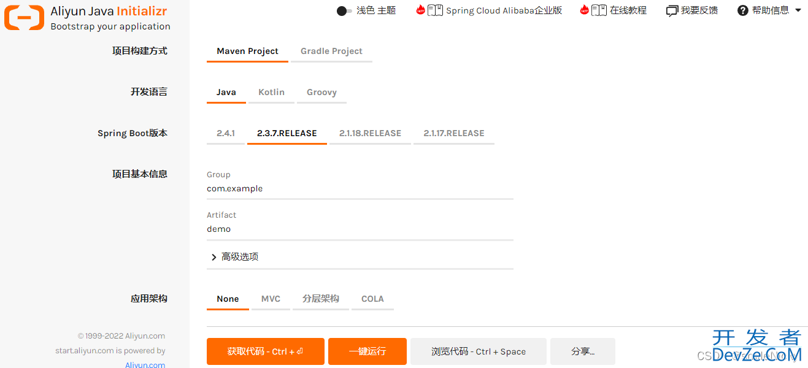The height and width of the screenshot is (368, 808).
Task: Open 在线教程 tutorial link
Action: [x=628, y=10]
